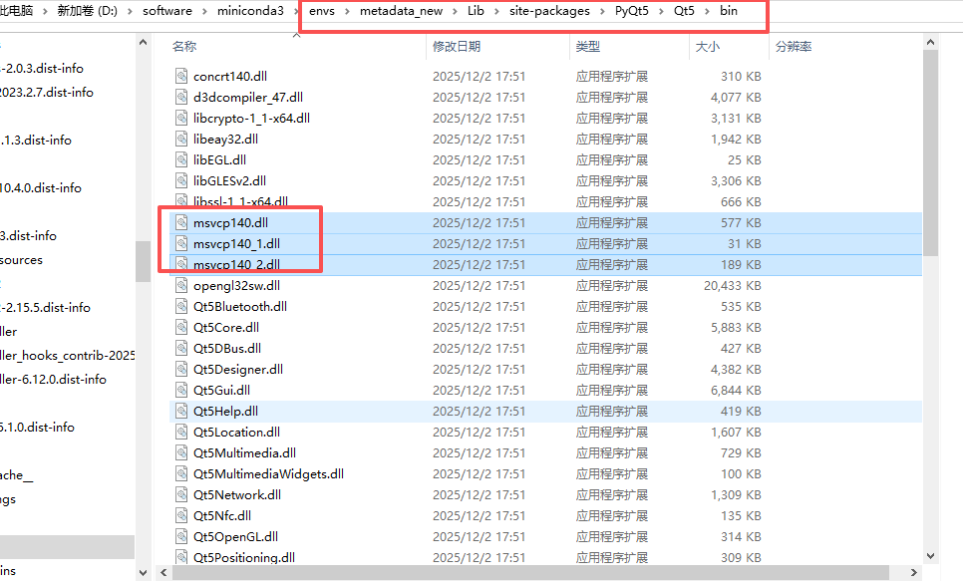The width and height of the screenshot is (963, 587).
Task: Navigate to miniconda3 in breadcrumb path
Action: [x=250, y=11]
